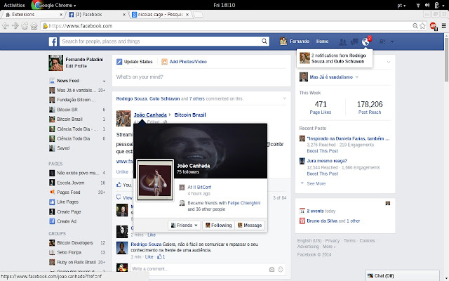The height and width of the screenshot is (281, 449).
Task: Open the Chat (Off) bar
Action: click(402, 275)
